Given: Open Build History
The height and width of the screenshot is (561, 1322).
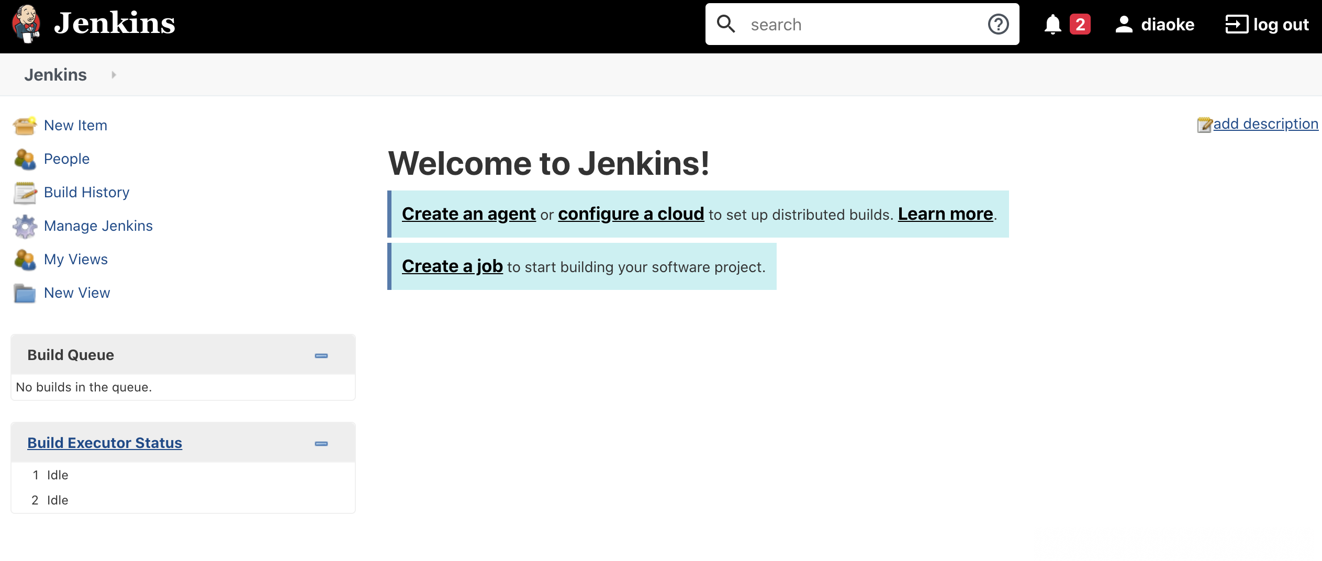Looking at the screenshot, I should point(86,193).
